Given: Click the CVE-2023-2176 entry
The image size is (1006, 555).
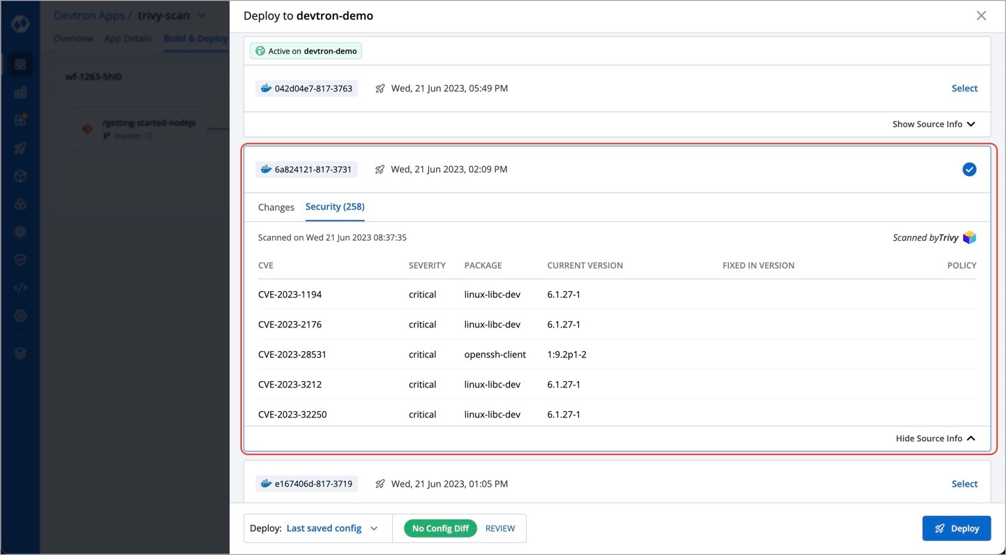Looking at the screenshot, I should (290, 325).
